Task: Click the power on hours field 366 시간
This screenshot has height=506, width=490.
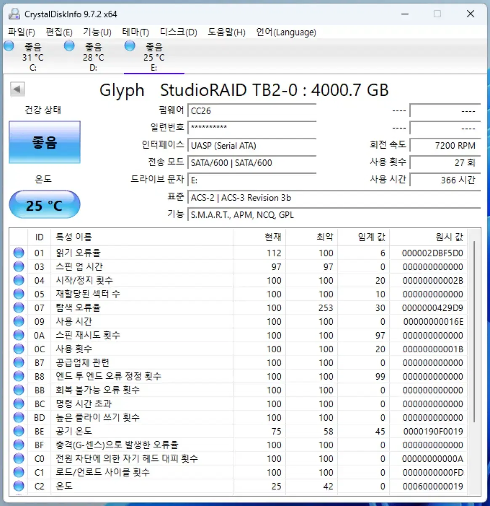Action: click(x=445, y=180)
